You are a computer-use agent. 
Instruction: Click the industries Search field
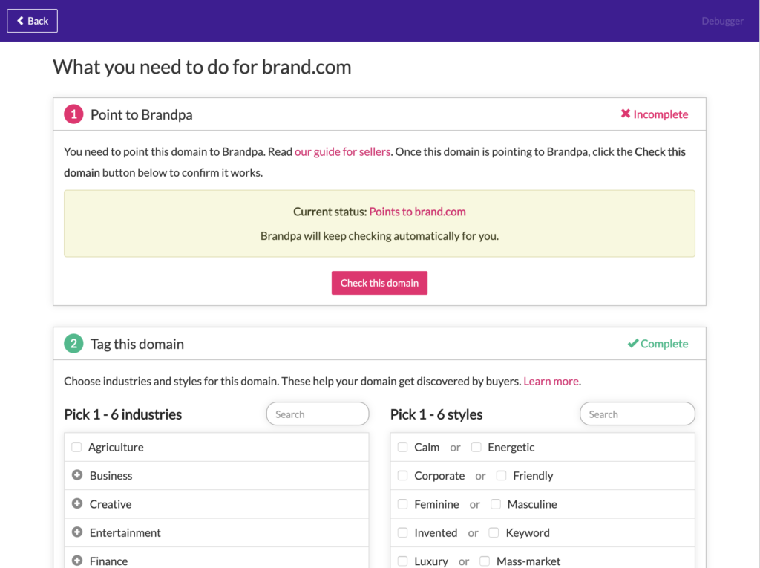pos(318,414)
